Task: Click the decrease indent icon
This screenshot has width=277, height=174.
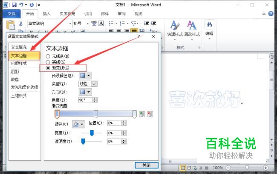Action: coord(146,23)
